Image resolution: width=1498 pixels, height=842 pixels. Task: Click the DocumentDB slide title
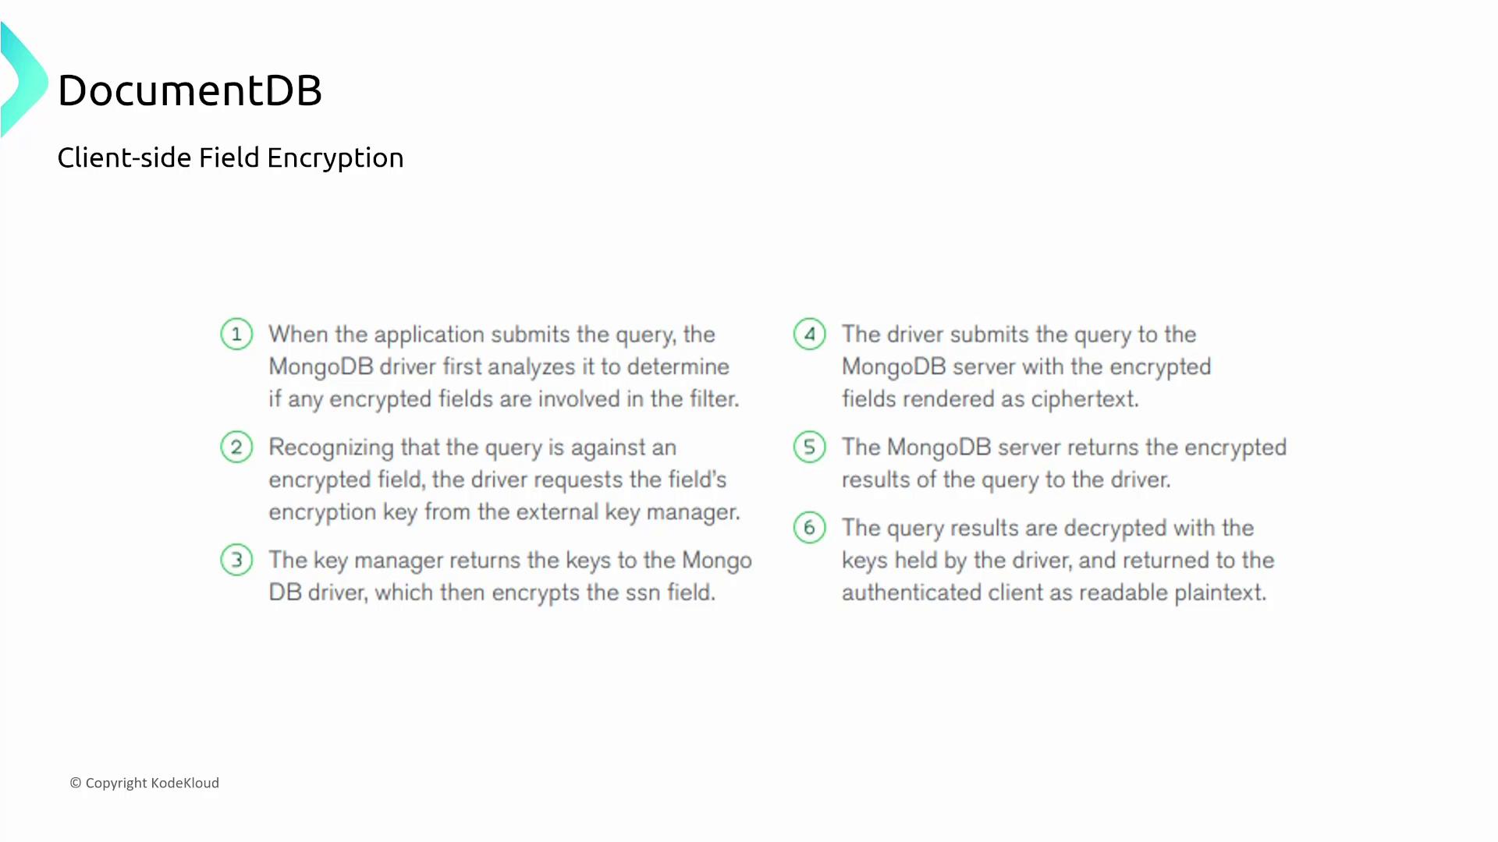pyautogui.click(x=190, y=90)
